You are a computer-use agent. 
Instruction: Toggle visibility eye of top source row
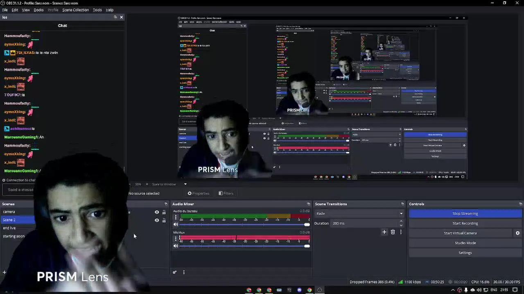(x=157, y=212)
